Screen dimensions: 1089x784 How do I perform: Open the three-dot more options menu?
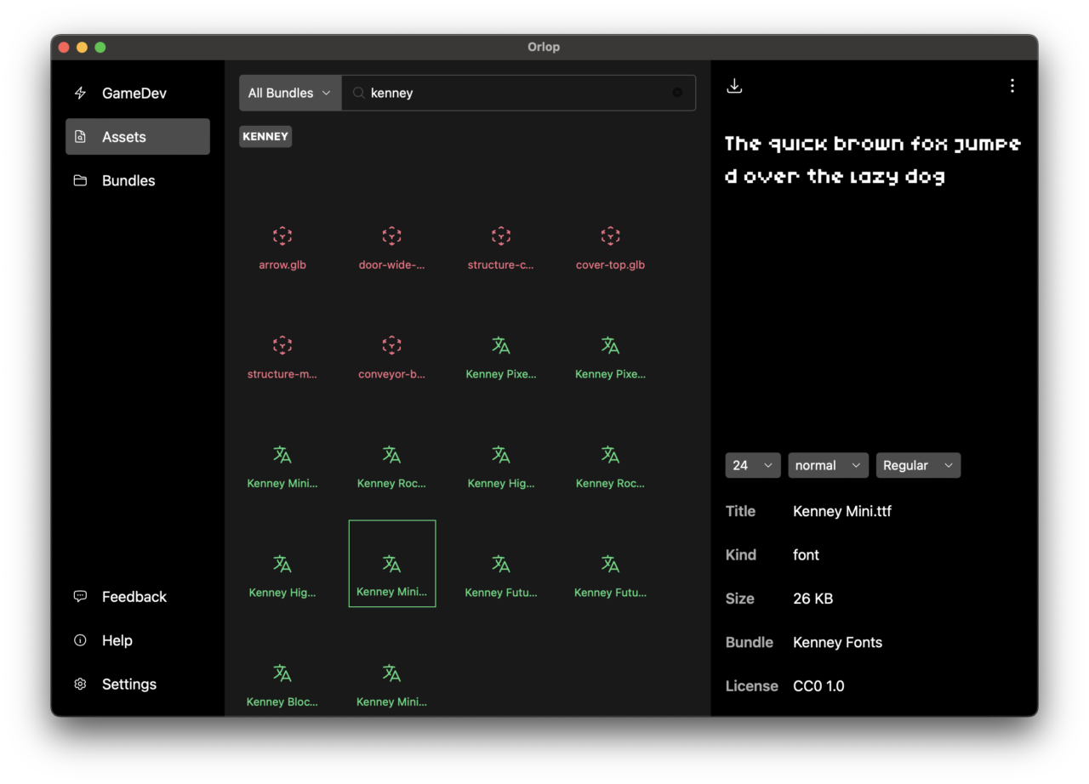[1012, 86]
